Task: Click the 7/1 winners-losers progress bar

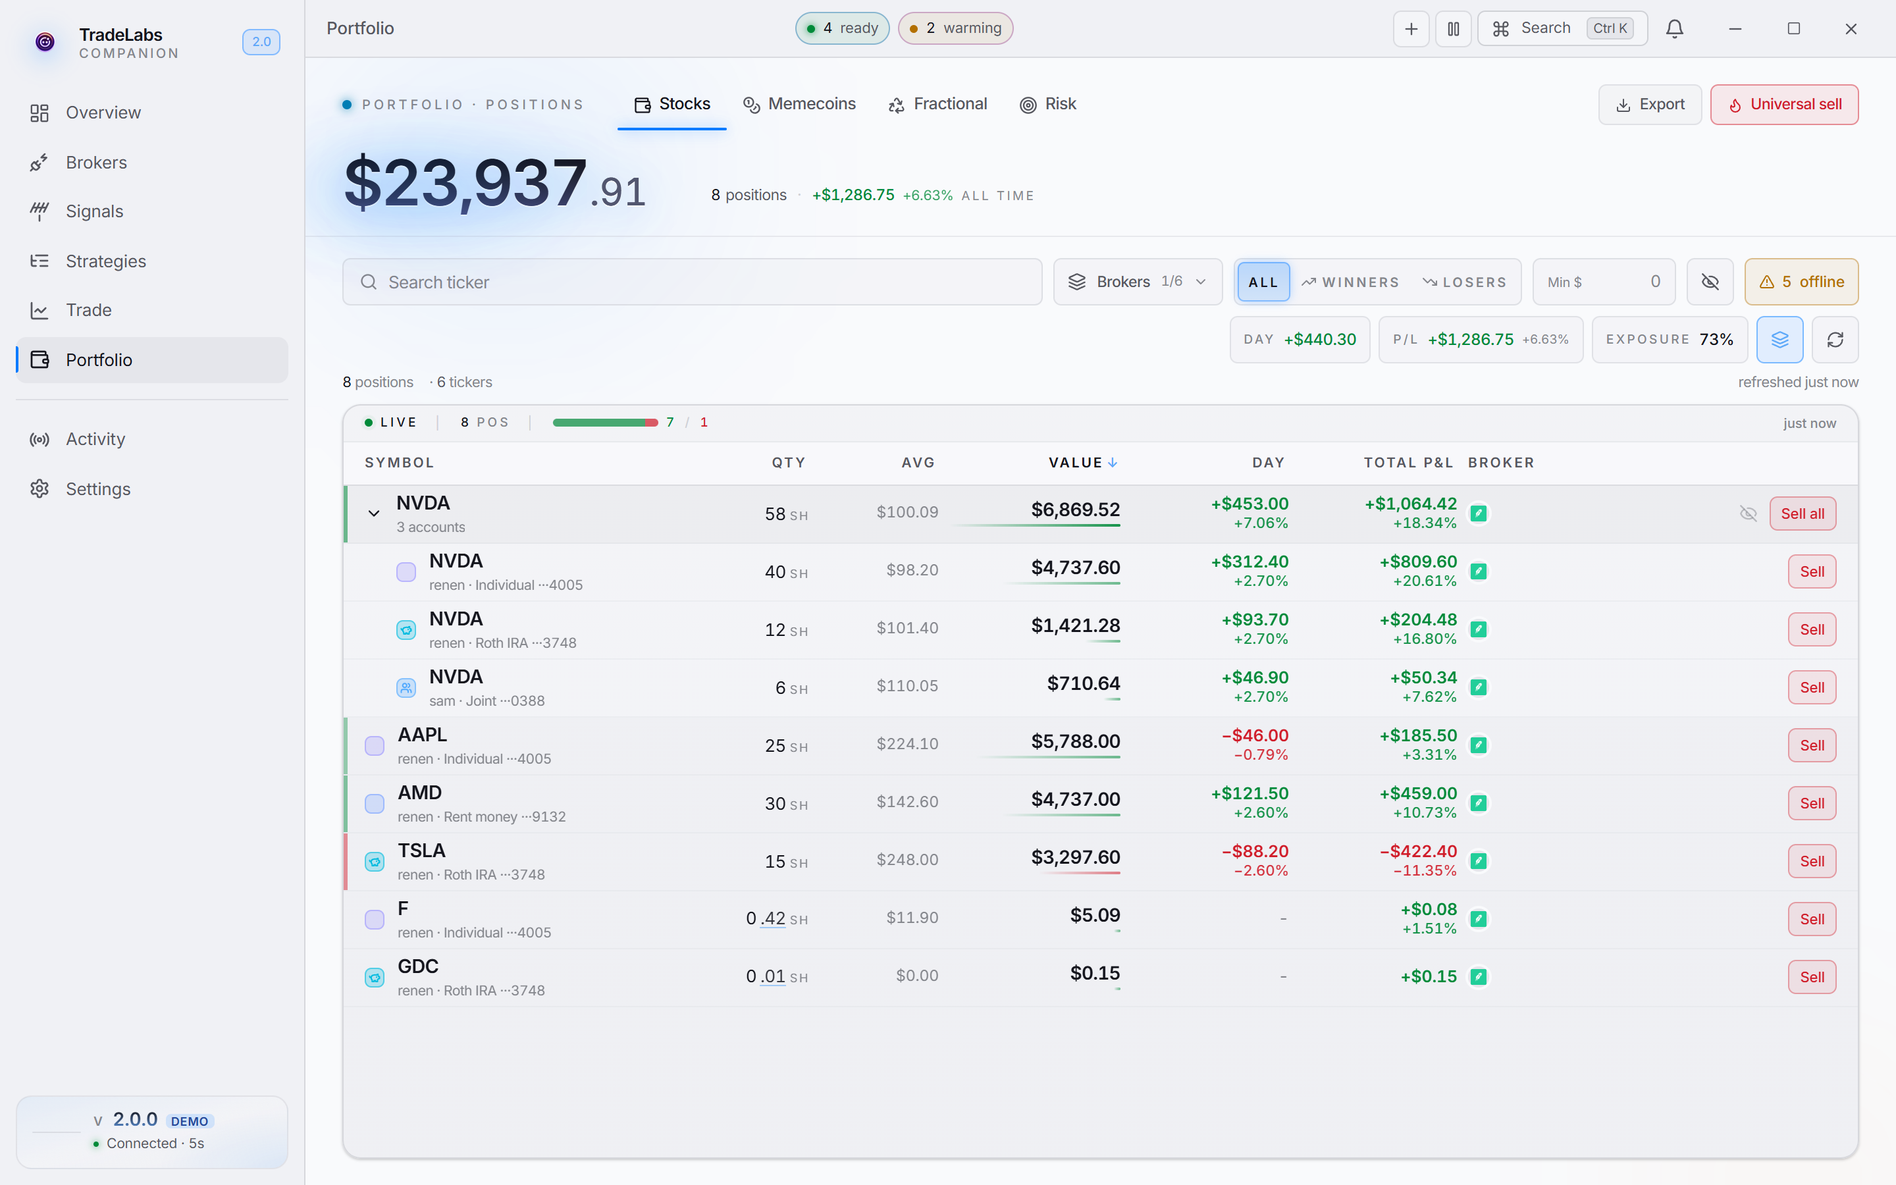Action: pos(605,423)
